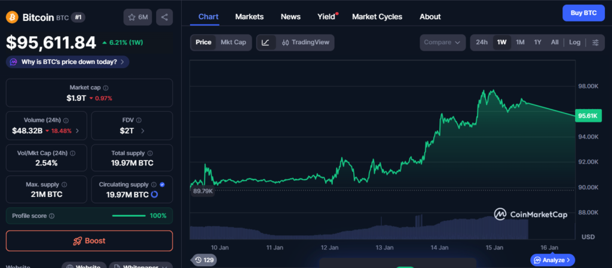
Task: Click the Profile score progress bar
Action: [128, 216]
